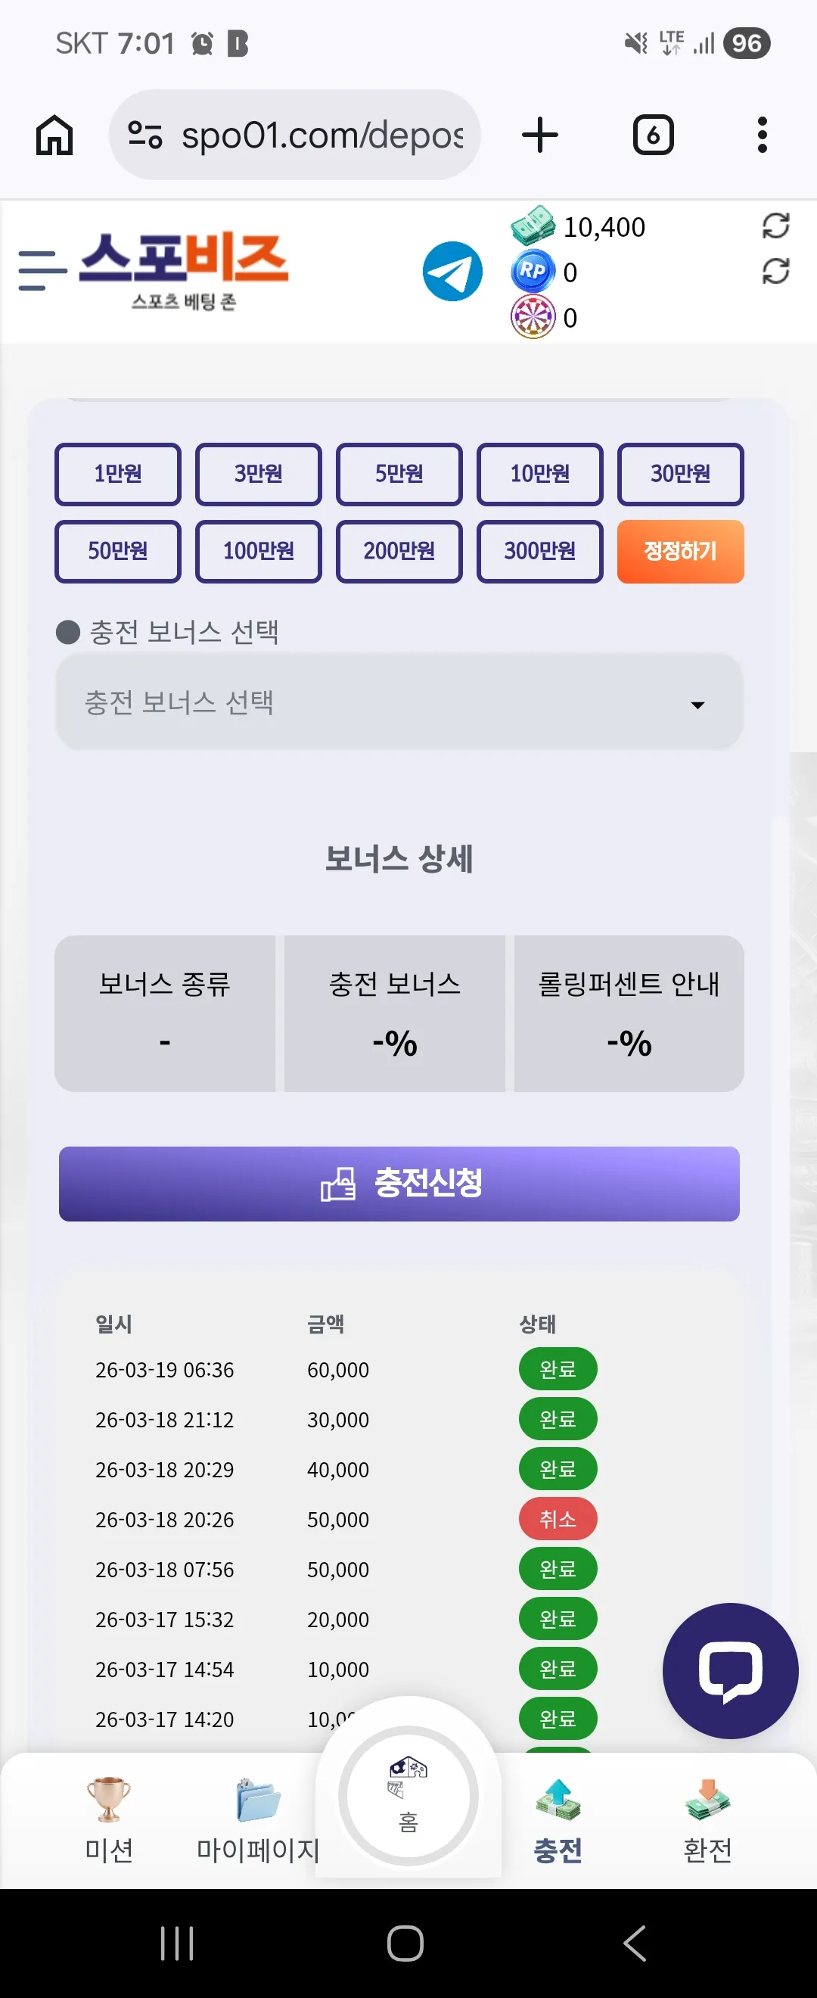Open 마이페이지 tab
Viewport: 817px width, 1998px height.
click(x=257, y=1819)
